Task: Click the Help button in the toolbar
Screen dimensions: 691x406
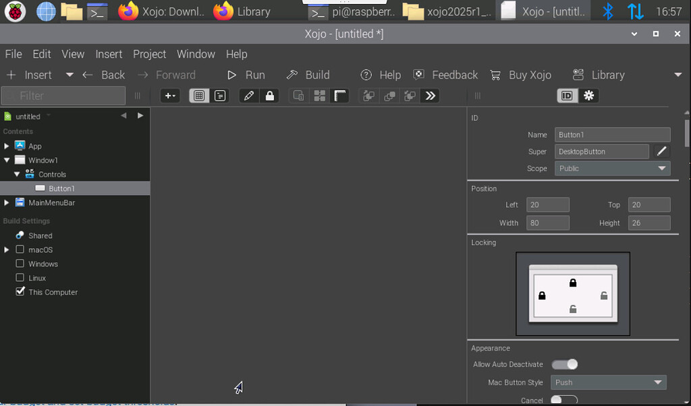Action: (x=381, y=75)
